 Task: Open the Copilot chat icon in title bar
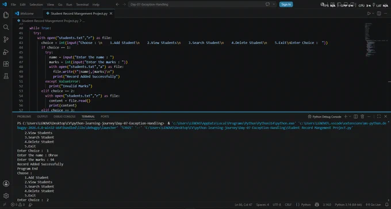click(267, 4)
